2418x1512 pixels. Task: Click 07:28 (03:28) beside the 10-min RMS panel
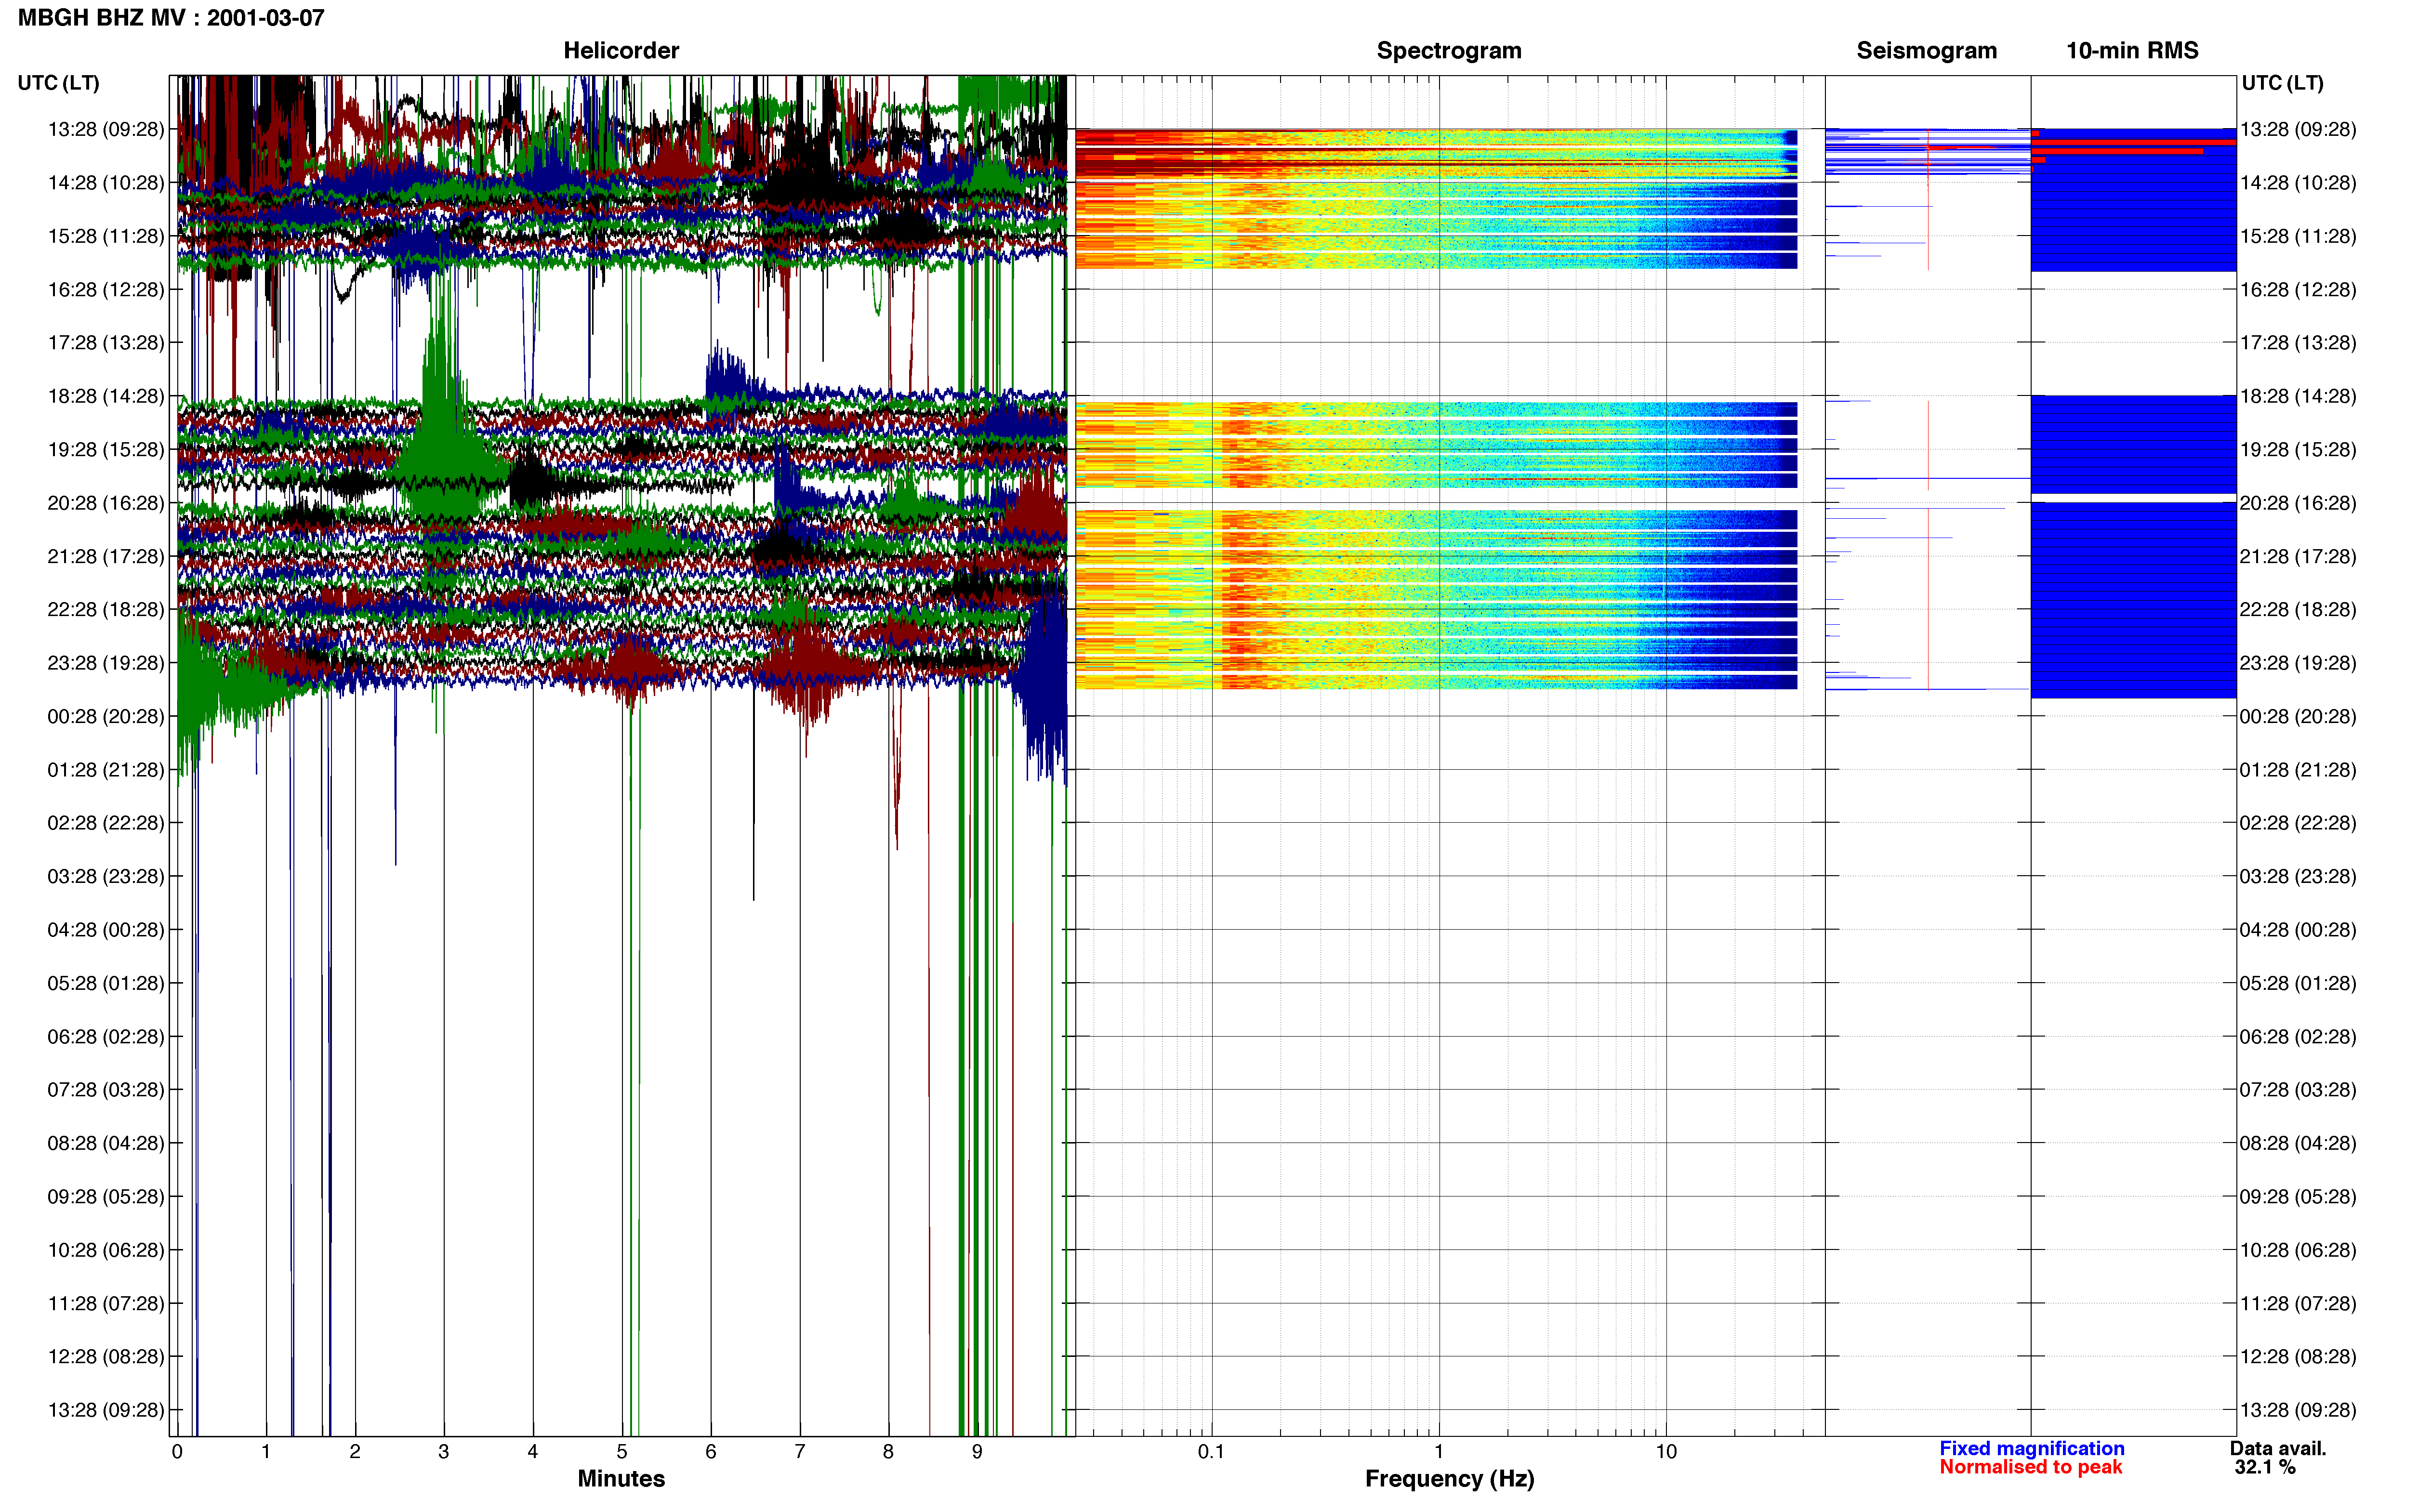pyautogui.click(x=2298, y=1090)
